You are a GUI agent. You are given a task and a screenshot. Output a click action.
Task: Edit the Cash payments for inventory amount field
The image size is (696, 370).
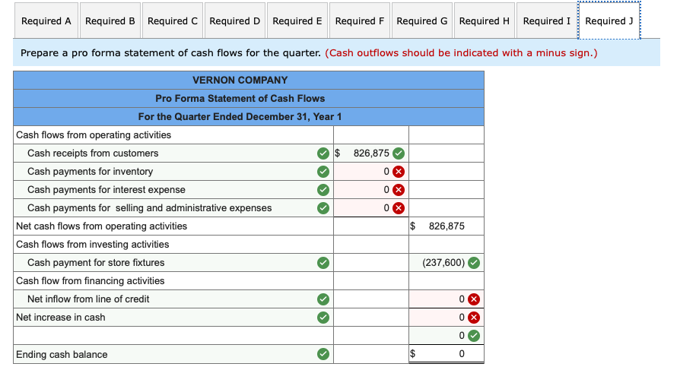(x=371, y=172)
